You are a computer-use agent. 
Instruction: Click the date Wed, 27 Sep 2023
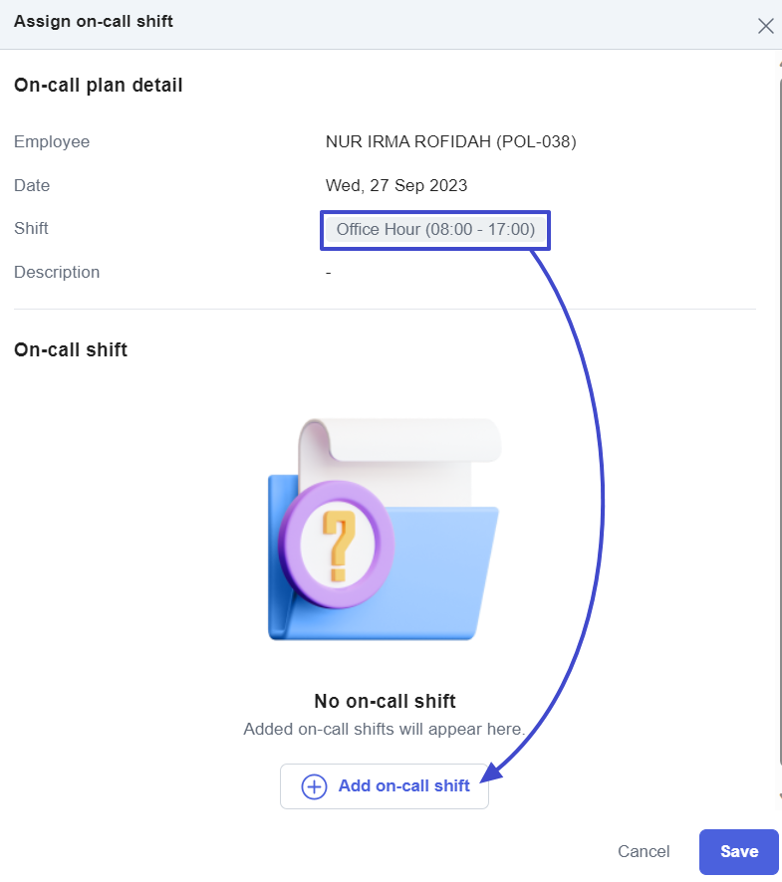pos(396,185)
